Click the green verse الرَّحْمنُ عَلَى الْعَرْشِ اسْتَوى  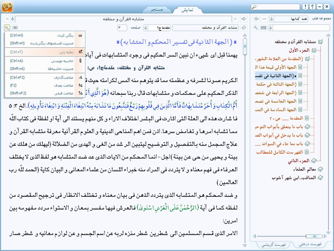168,208
